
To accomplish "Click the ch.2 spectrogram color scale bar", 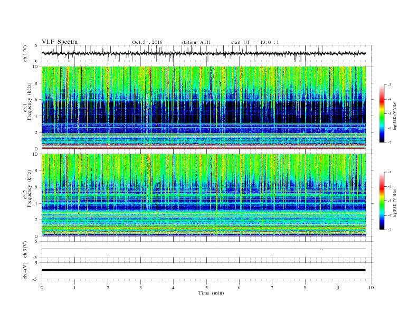I will point(382,201).
